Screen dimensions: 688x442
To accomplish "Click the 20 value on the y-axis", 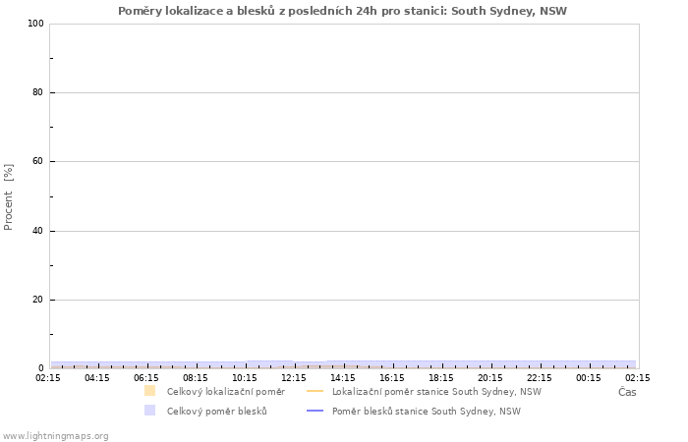I will click(x=38, y=300).
